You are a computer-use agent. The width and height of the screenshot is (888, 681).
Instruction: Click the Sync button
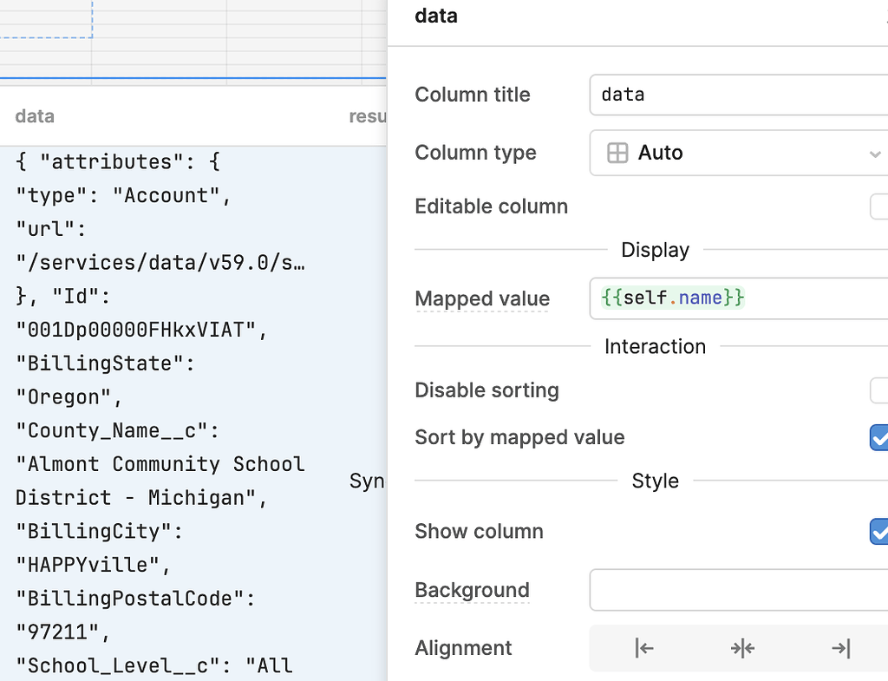[x=368, y=481]
